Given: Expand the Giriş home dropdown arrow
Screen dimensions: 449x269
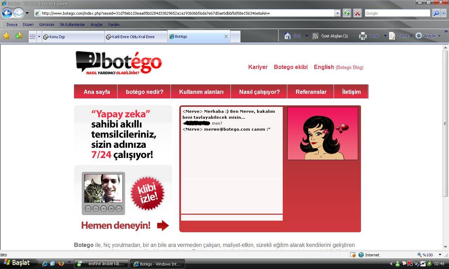Looking at the screenshot, I should coord(306,36).
